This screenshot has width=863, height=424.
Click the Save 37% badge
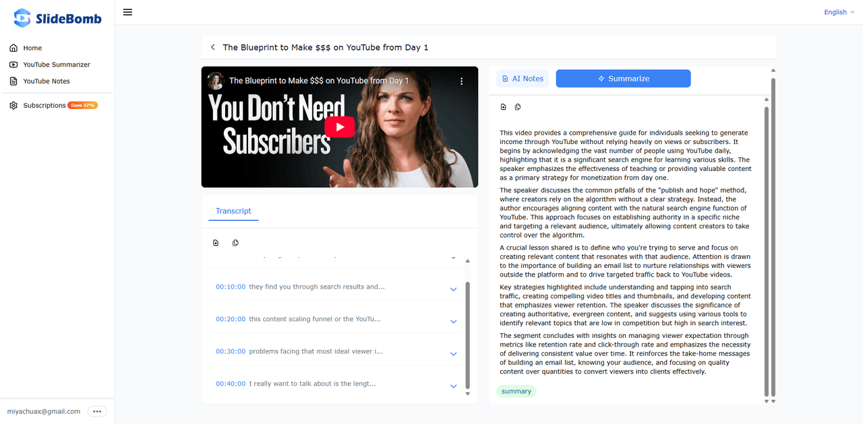coord(82,105)
